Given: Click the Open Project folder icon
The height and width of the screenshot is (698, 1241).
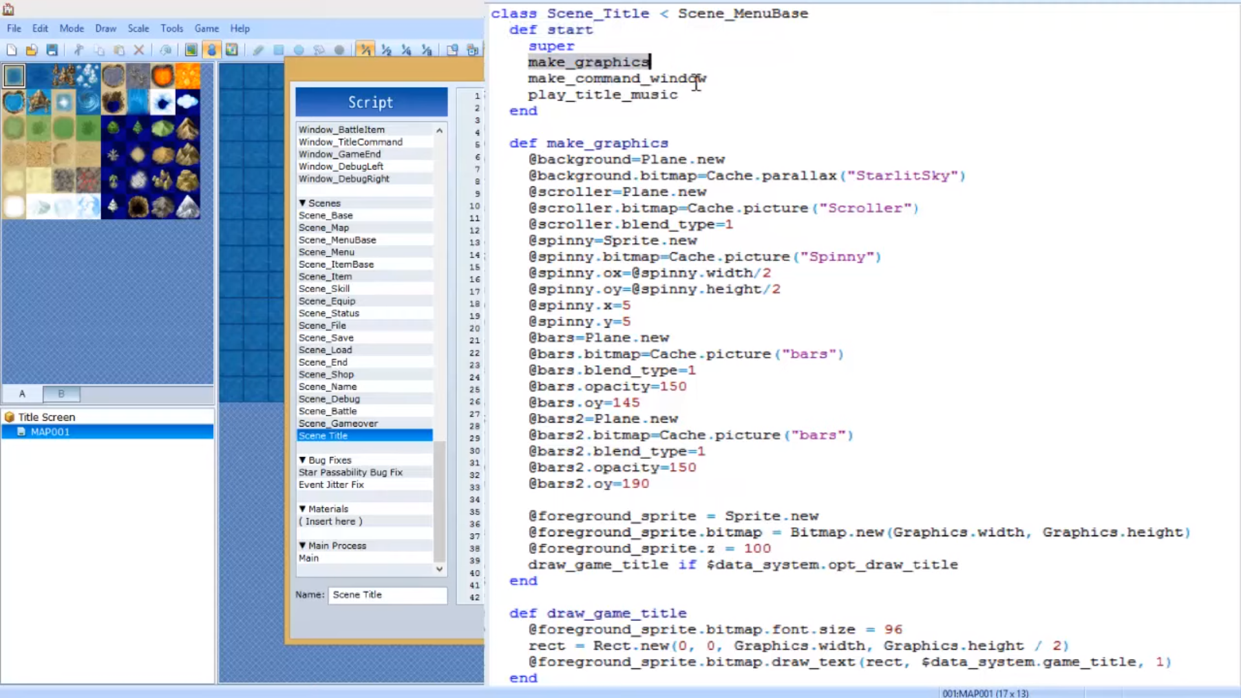Looking at the screenshot, I should 32,50.
